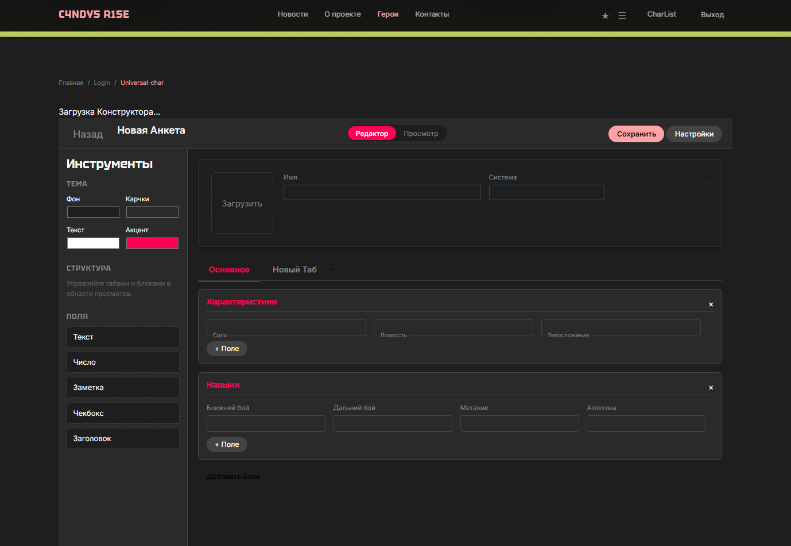Select the Заголовок field tool
Screen dimensions: 791x546
(x=123, y=439)
